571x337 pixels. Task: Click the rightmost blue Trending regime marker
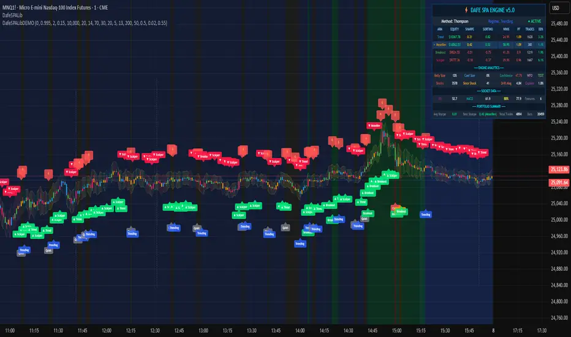(425, 214)
